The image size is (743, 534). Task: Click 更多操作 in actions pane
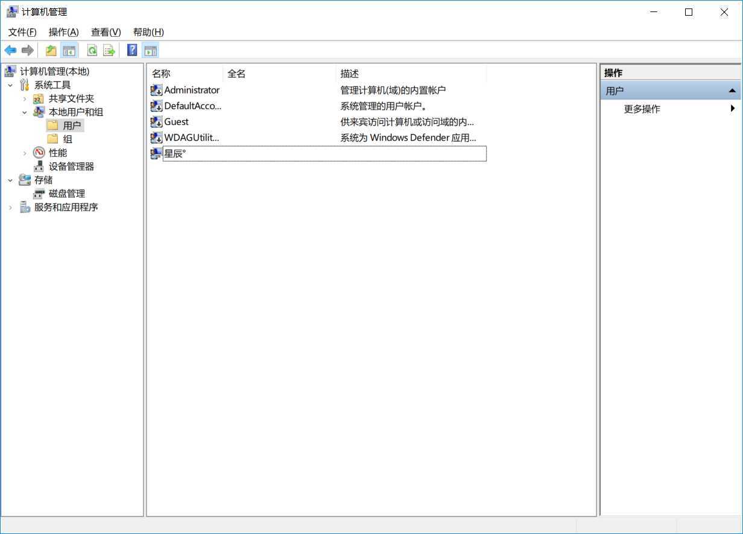(x=642, y=109)
